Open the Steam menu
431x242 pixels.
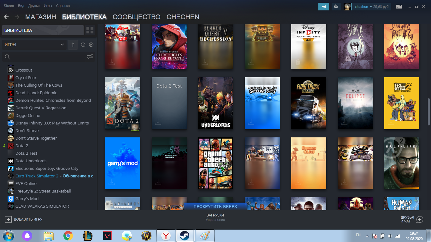coord(9,6)
